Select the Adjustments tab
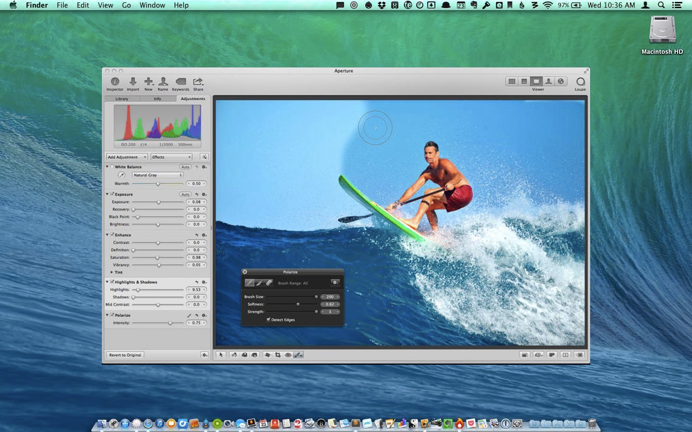Viewport: 692px width, 432px height. tap(193, 99)
